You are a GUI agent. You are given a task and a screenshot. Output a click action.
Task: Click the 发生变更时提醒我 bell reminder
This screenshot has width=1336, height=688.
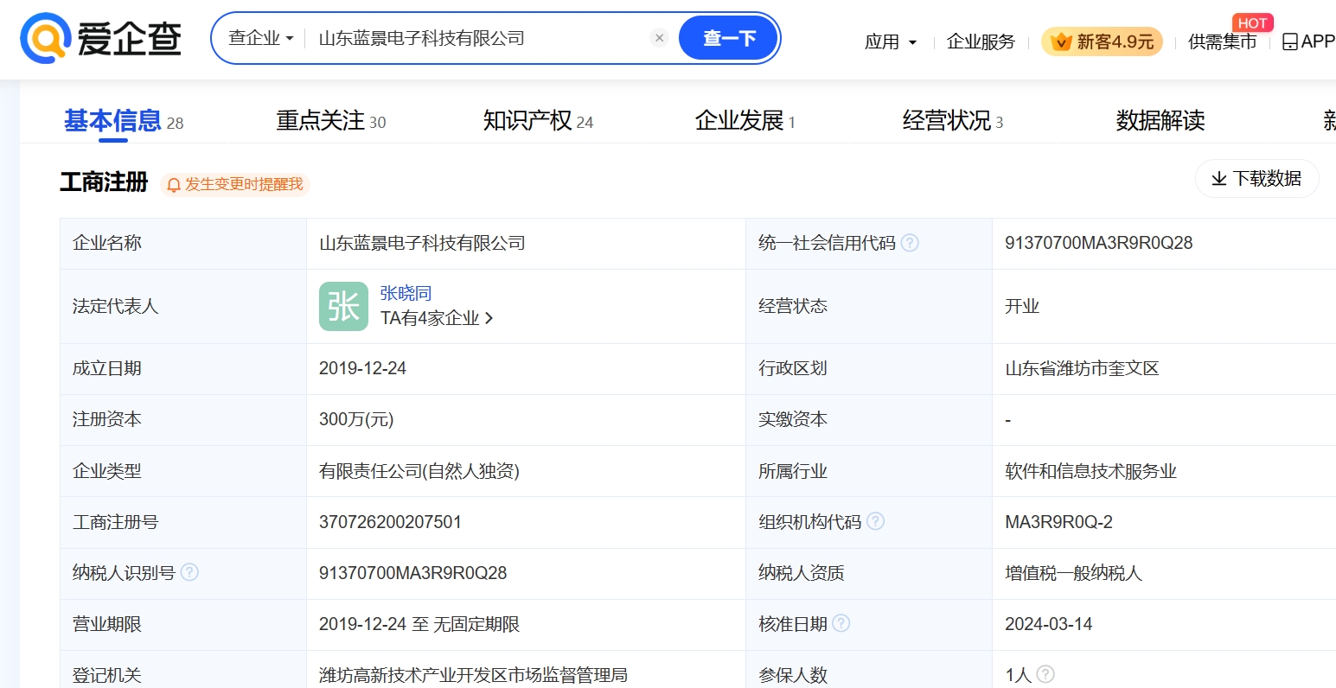tap(234, 184)
